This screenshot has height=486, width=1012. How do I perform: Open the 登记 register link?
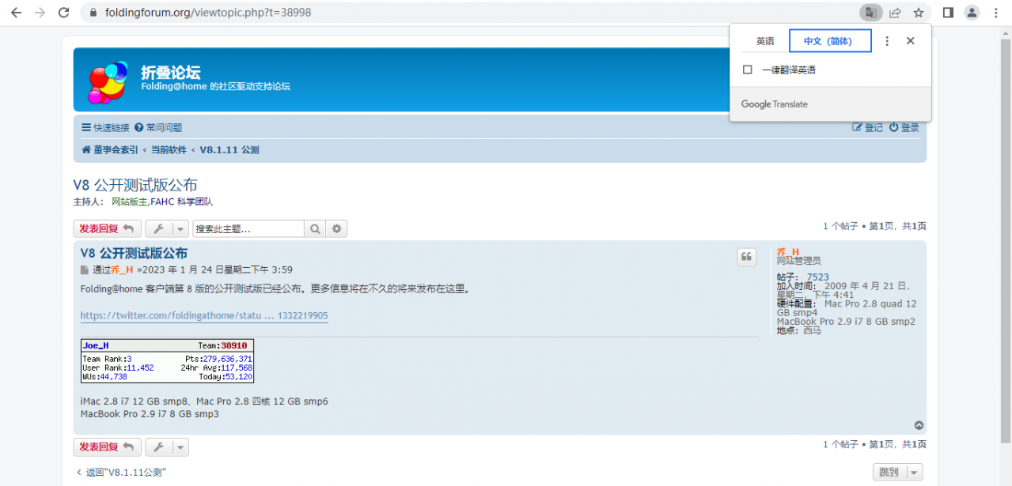(x=867, y=127)
